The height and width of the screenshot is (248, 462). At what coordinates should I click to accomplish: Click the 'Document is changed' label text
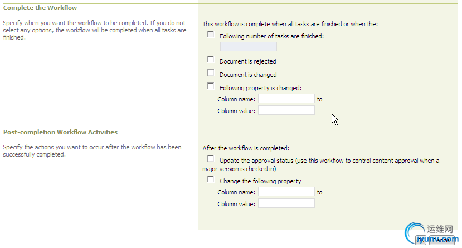[x=248, y=75]
